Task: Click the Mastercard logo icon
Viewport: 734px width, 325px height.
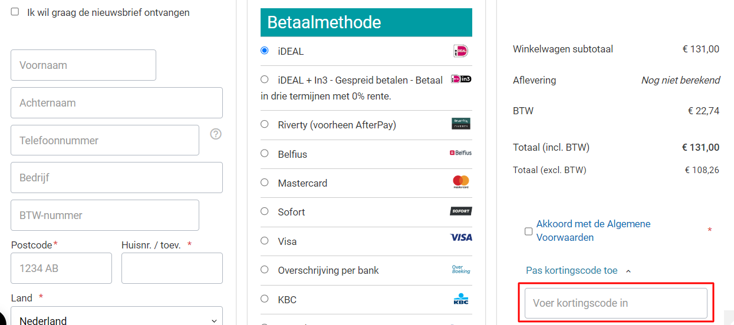Action: 461,182
